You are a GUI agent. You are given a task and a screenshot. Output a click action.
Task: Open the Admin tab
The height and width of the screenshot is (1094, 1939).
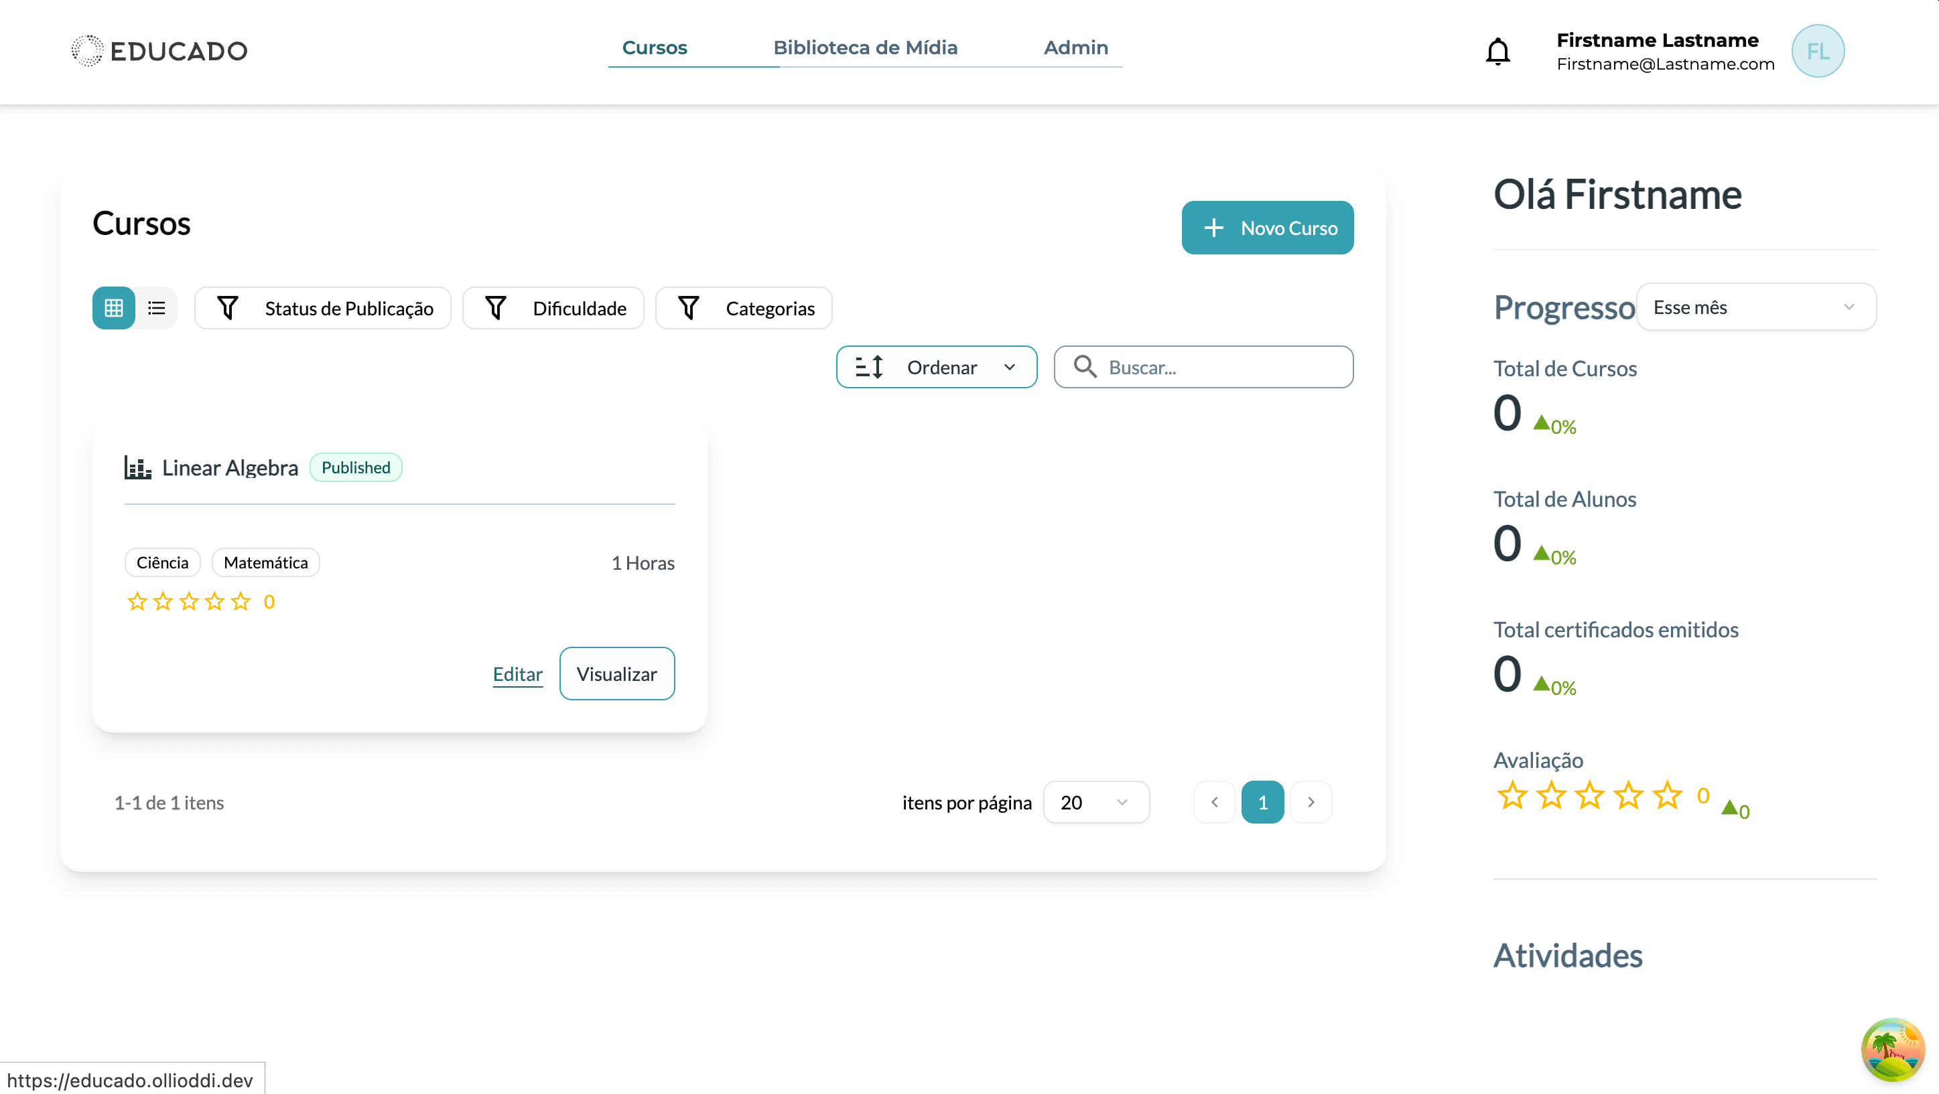tap(1075, 48)
